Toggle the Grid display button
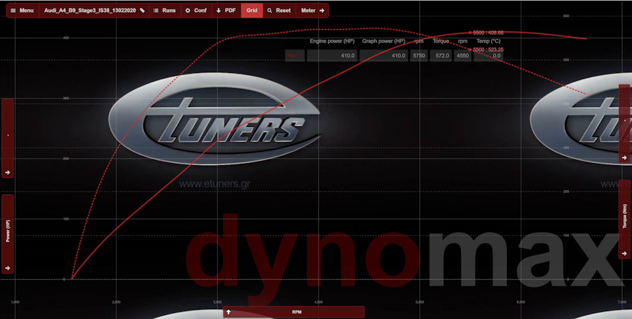Screen dimensions: 632x319 [x=252, y=11]
